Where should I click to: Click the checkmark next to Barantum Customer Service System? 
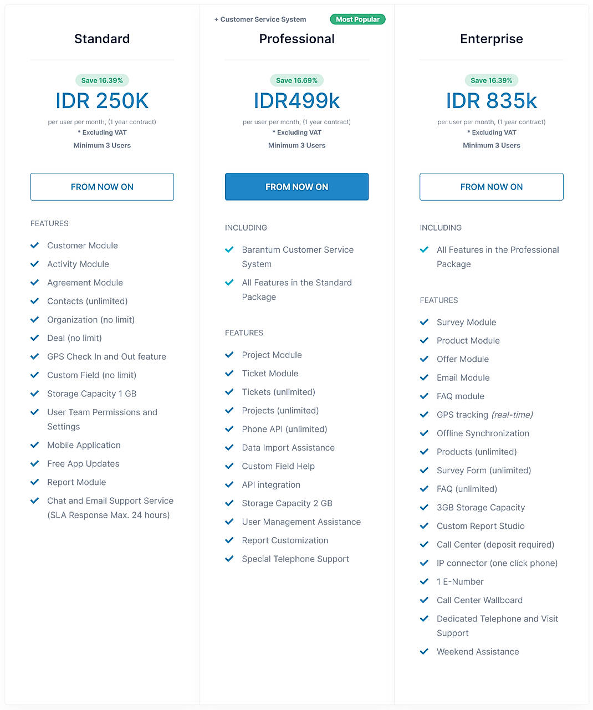click(x=229, y=249)
